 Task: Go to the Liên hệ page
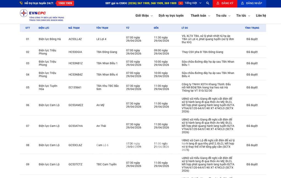point(261,16)
